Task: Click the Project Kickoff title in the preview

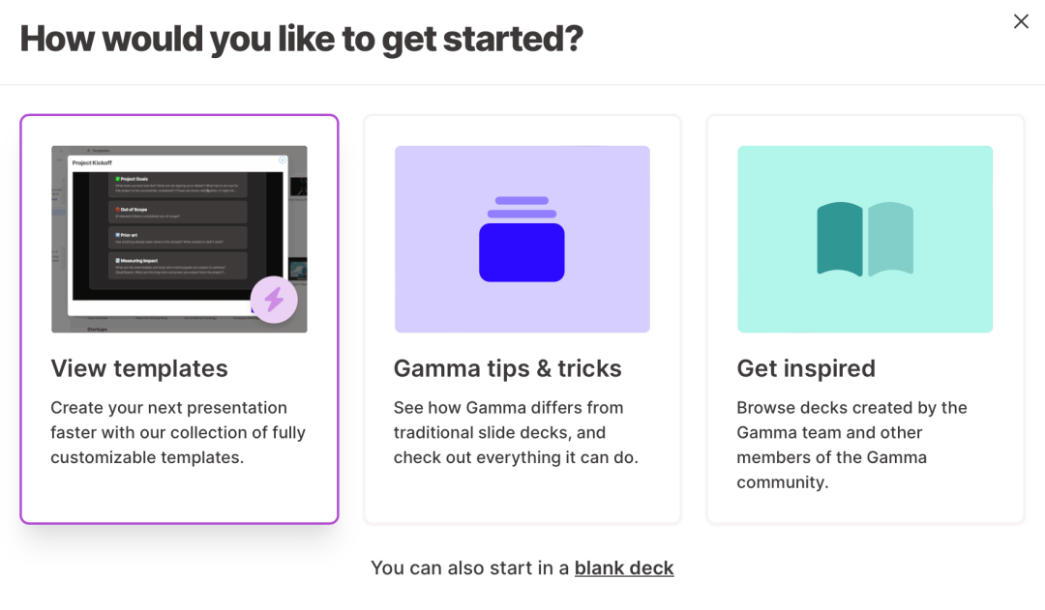Action: (x=93, y=164)
